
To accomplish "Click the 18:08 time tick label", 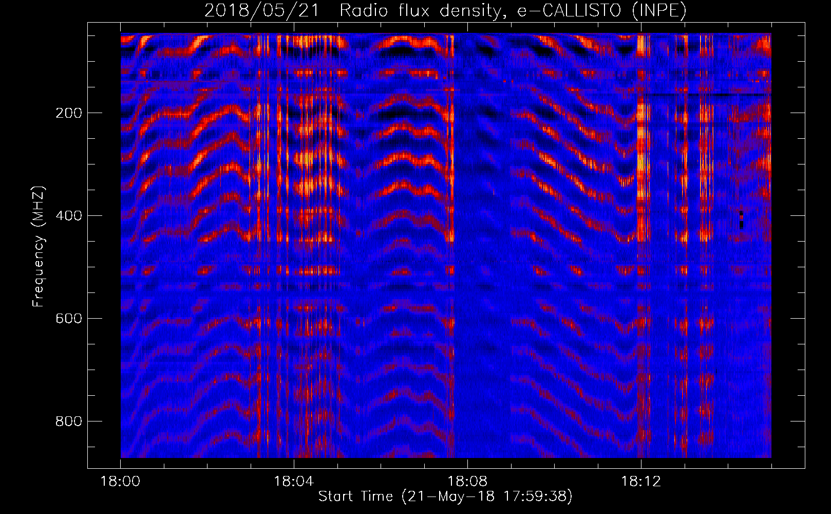I will pyautogui.click(x=467, y=482).
